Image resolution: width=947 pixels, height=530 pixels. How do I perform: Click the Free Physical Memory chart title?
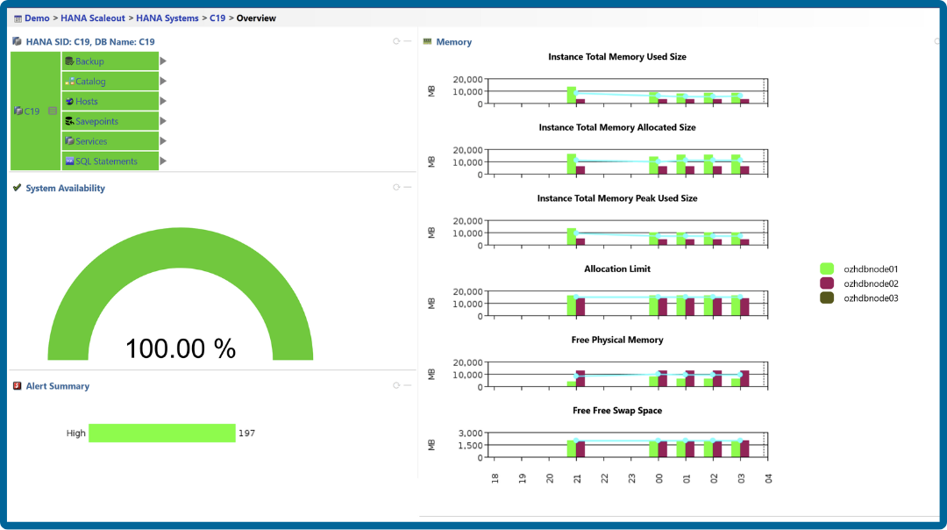coord(617,340)
